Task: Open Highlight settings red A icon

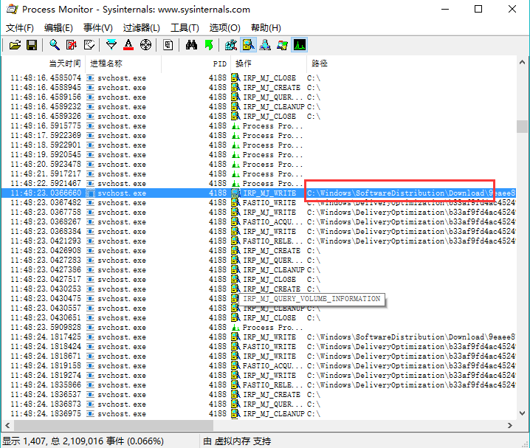Action: pos(128,45)
